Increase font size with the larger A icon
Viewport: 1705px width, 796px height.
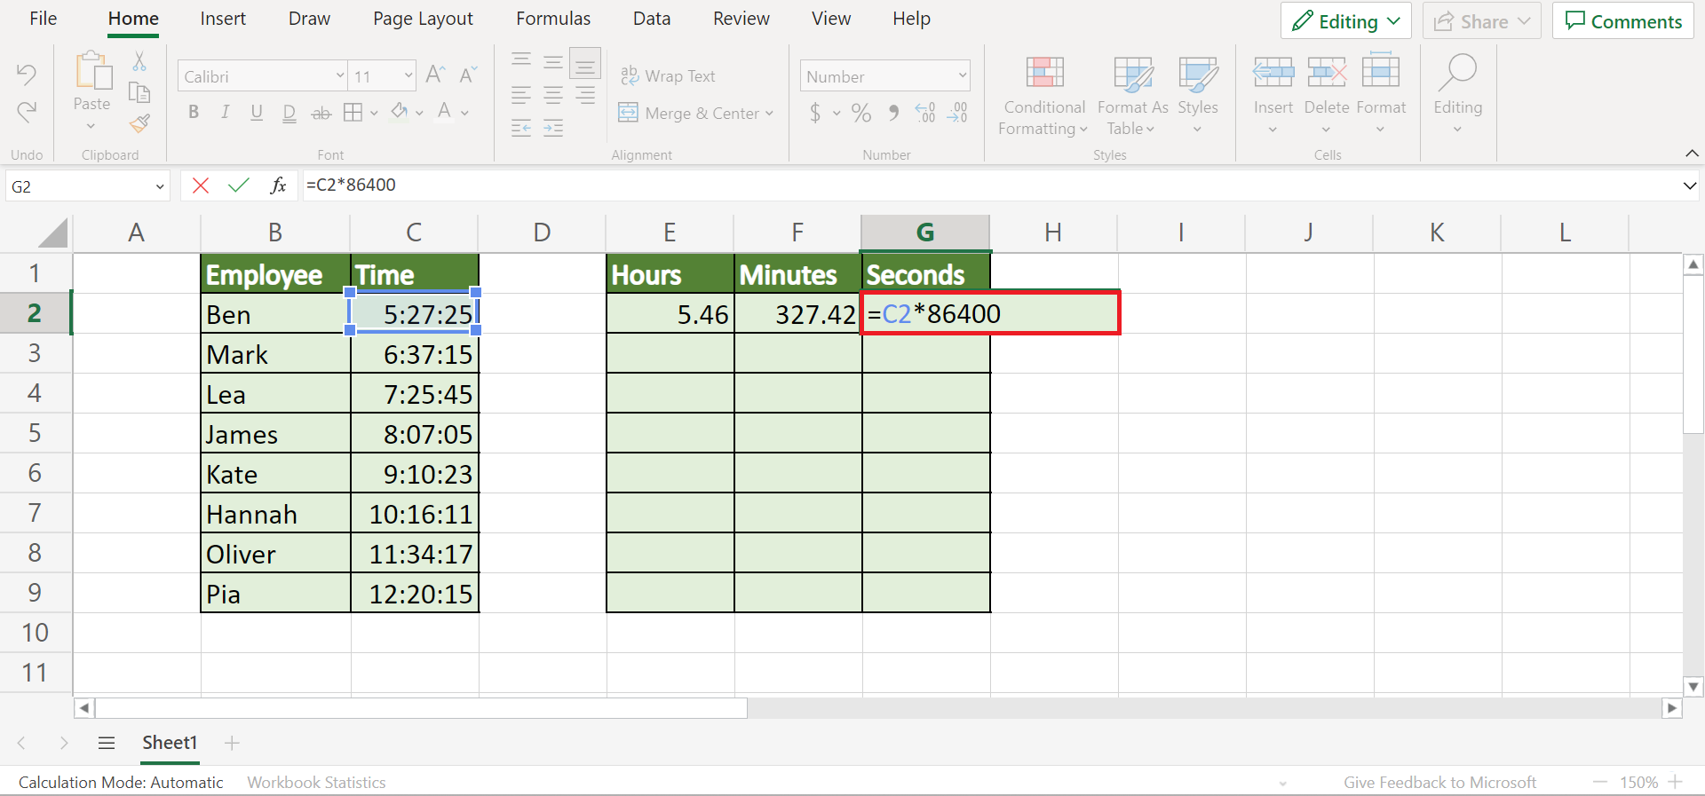[435, 75]
